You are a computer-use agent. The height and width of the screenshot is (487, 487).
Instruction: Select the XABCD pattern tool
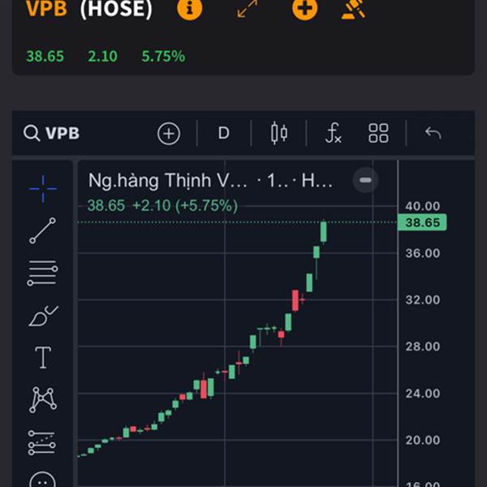coord(43,399)
